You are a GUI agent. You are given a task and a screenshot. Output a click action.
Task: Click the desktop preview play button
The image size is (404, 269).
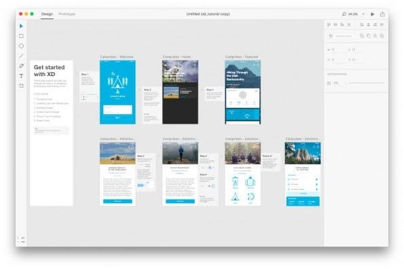pyautogui.click(x=372, y=14)
